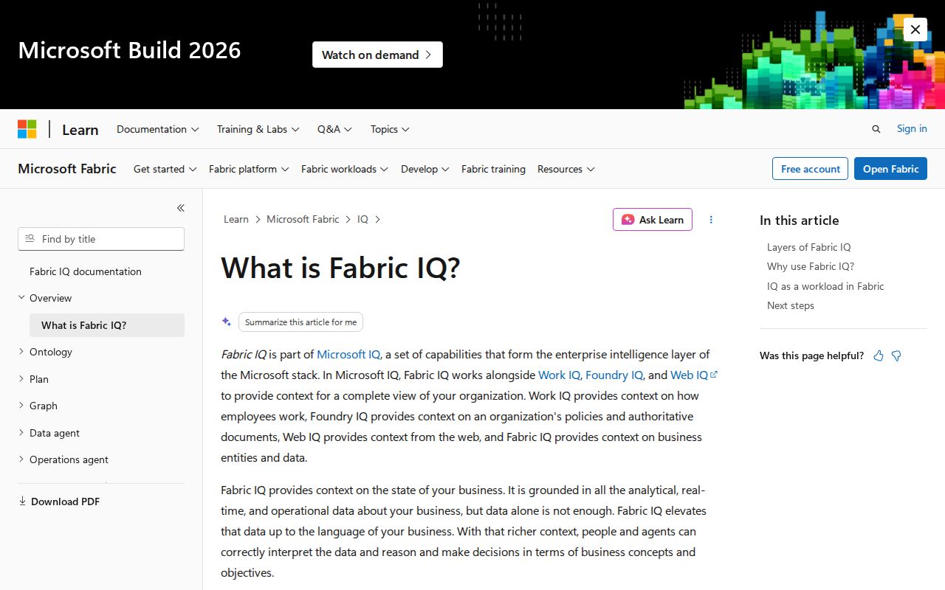Image resolution: width=945 pixels, height=590 pixels.
Task: Open the more actions three-dot menu
Action: click(x=711, y=219)
